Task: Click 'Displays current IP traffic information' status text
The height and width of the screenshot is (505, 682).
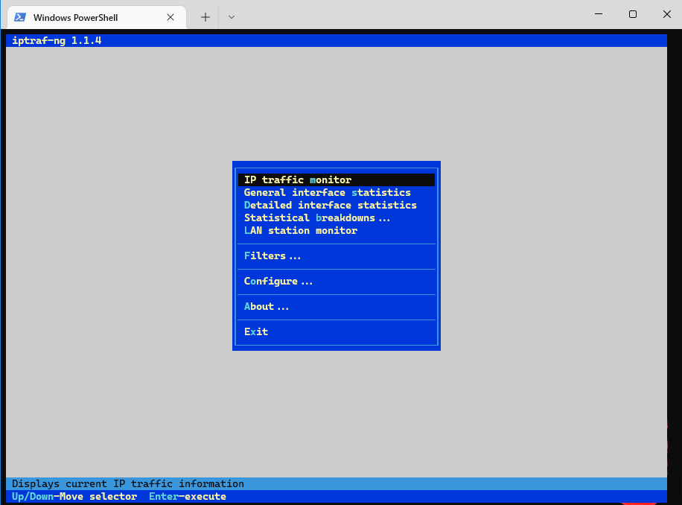Action: pos(128,483)
